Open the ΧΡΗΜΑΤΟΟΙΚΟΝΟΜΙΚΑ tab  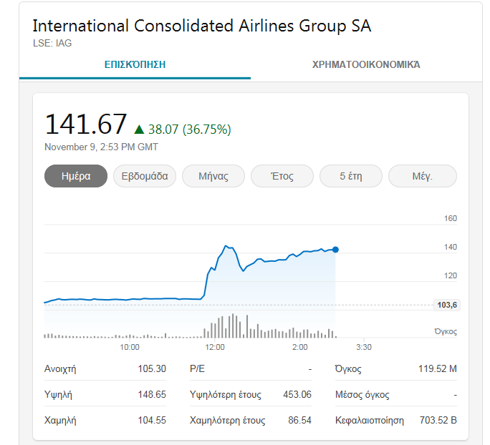(x=366, y=64)
